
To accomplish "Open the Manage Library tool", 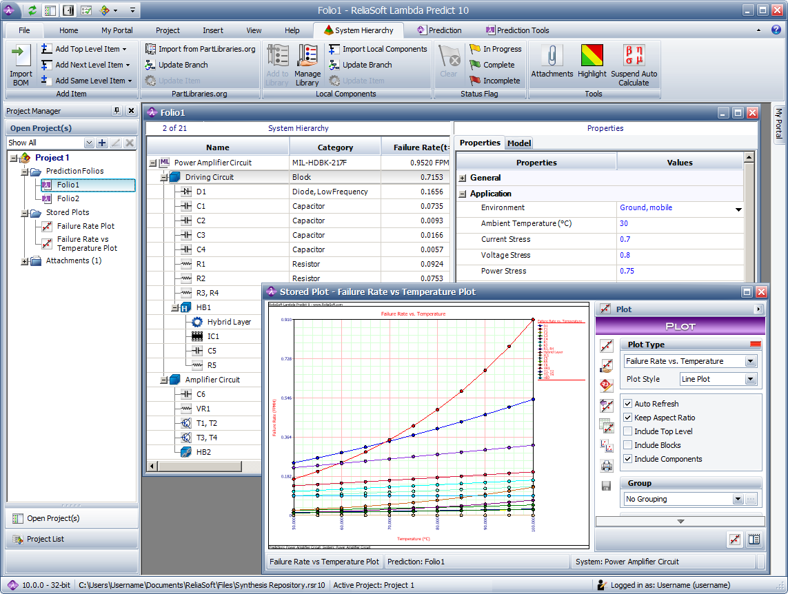I will [x=307, y=58].
